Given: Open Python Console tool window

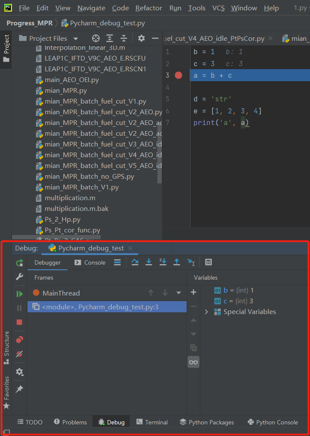Looking at the screenshot, I should tap(273, 422).
